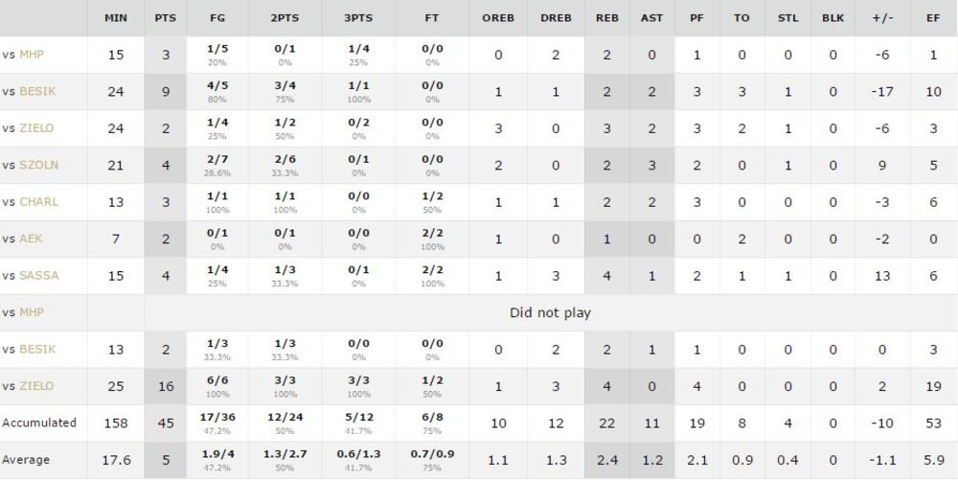Click the AST column header
This screenshot has width=958, height=480.
click(x=651, y=18)
